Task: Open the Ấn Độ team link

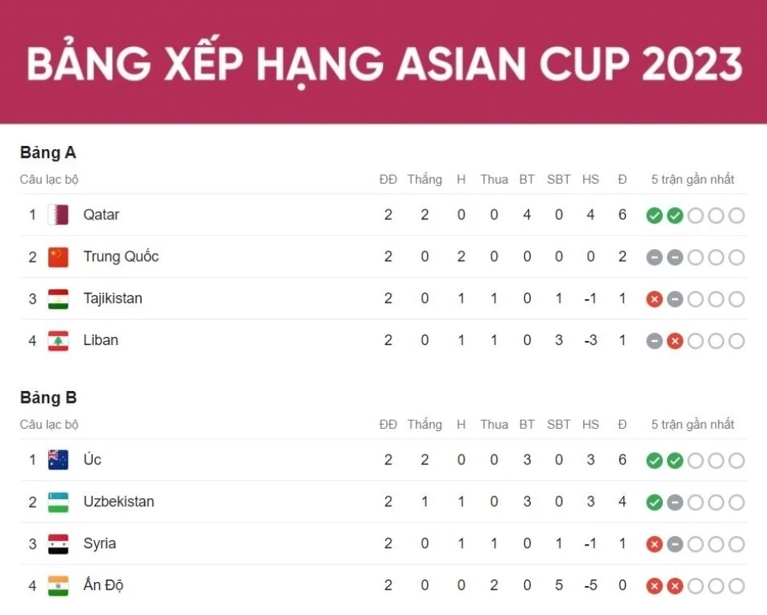Action: pos(103,586)
